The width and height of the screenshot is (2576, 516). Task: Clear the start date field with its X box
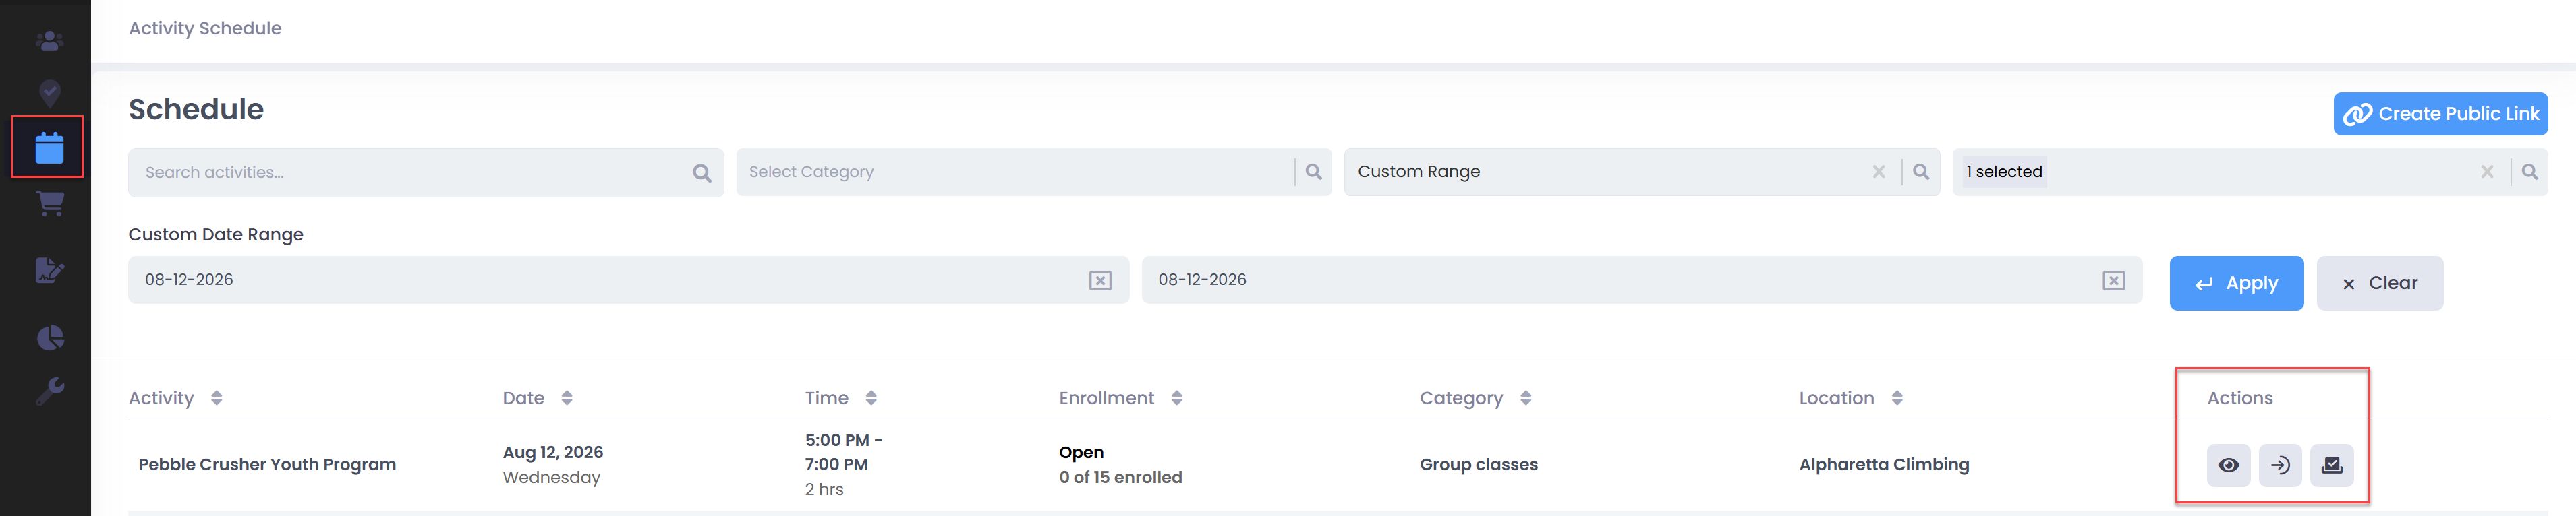(1100, 280)
